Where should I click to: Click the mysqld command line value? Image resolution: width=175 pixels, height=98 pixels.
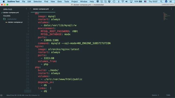[81, 43]
